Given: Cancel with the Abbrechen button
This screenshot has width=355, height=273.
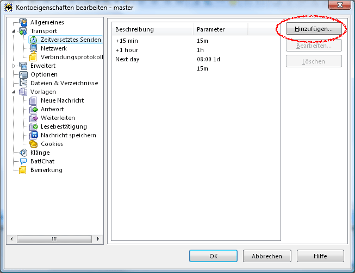Looking at the screenshot, I should click(267, 256).
